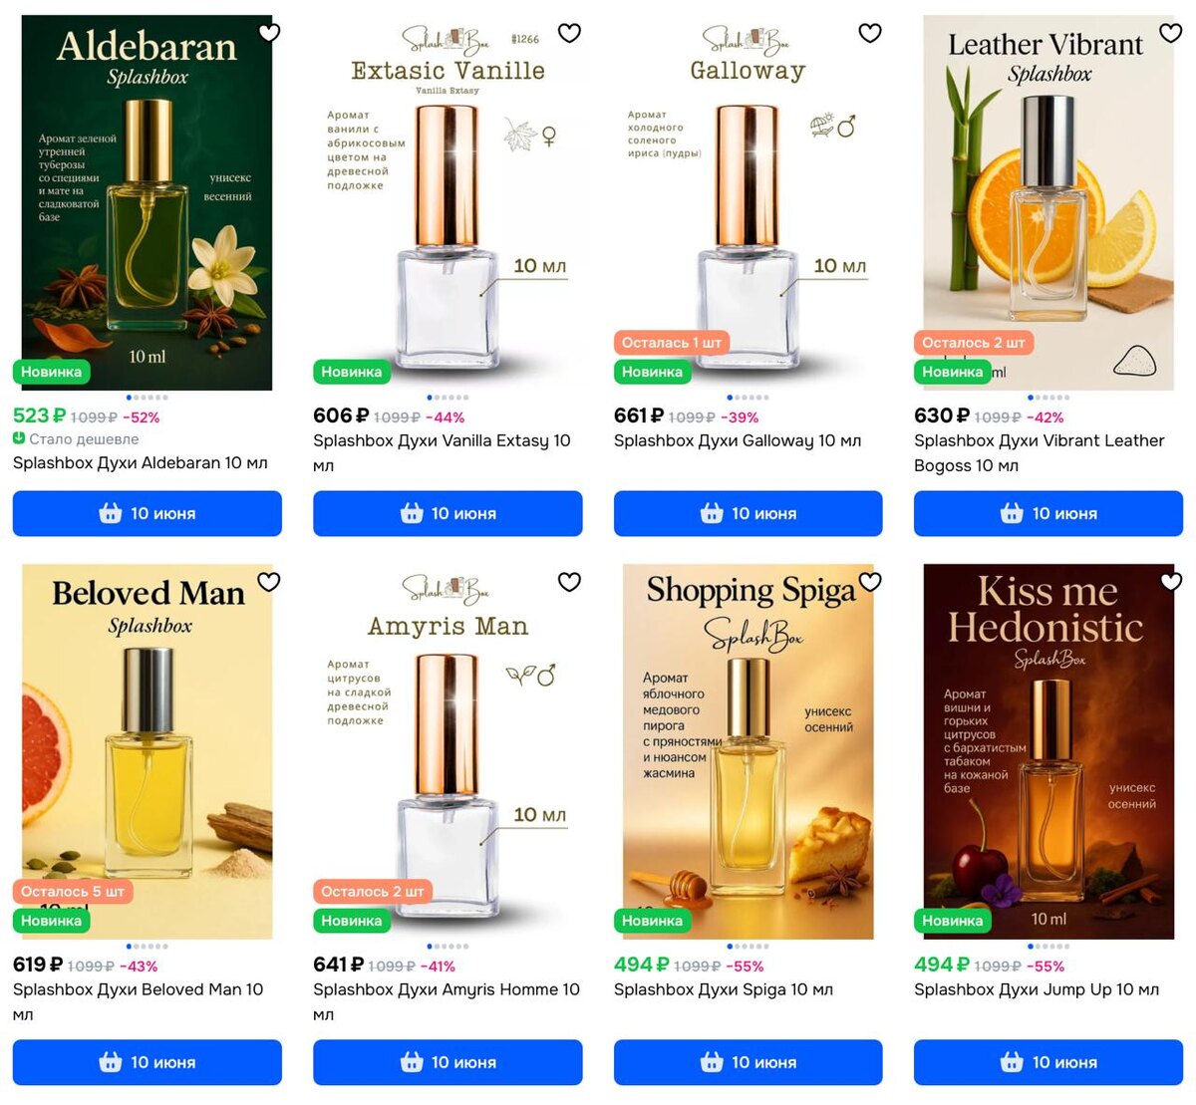Like the Leather Vibrant perfume with heart

click(1170, 33)
